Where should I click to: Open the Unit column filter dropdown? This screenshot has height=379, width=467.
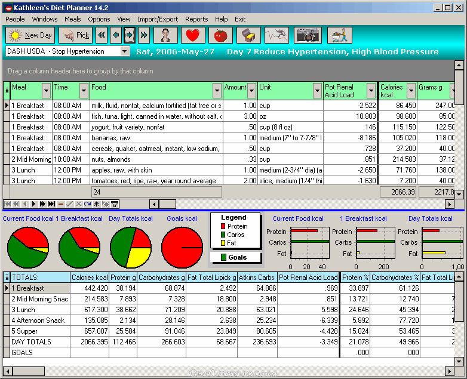(318, 91)
